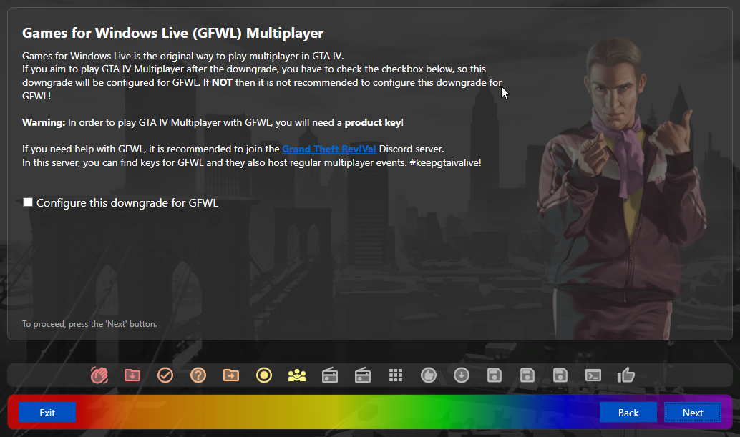The height and width of the screenshot is (437, 740).
Task: Click the '#keepgtaivalive!' hashtag text
Action: [446, 162]
